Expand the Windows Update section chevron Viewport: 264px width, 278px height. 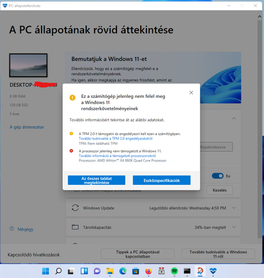click(234, 208)
